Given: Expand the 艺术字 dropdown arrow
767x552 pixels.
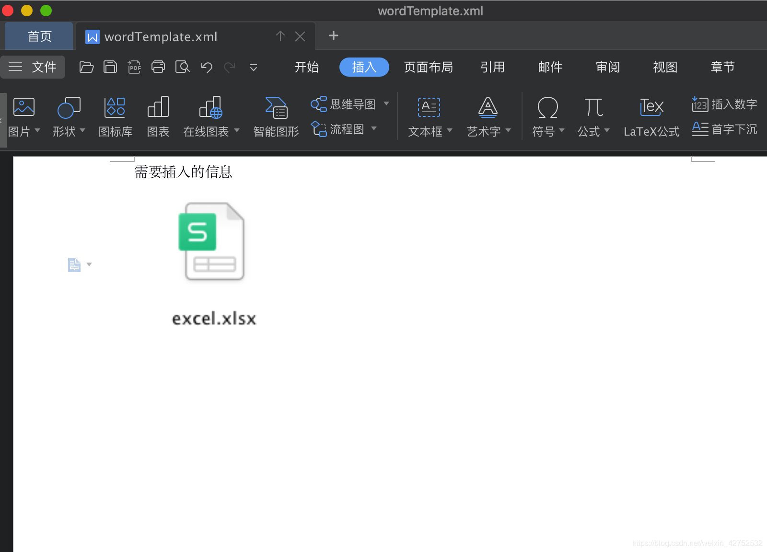Looking at the screenshot, I should [508, 130].
